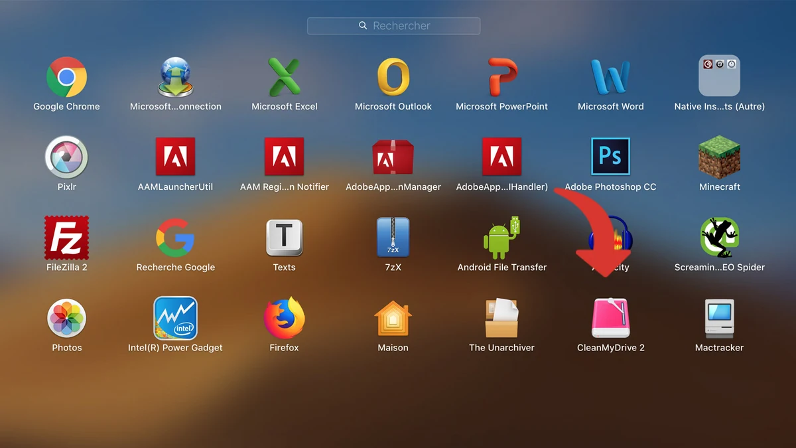Screen dimensions: 796x448
Task: Open Google Chrome
Action: pyautogui.click(x=66, y=75)
